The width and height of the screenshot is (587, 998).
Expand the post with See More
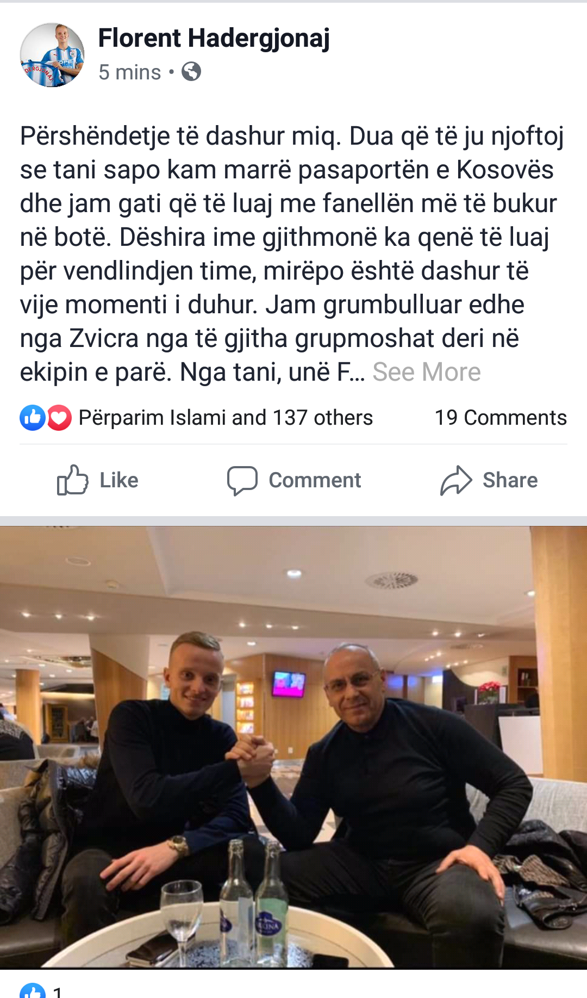tap(427, 372)
